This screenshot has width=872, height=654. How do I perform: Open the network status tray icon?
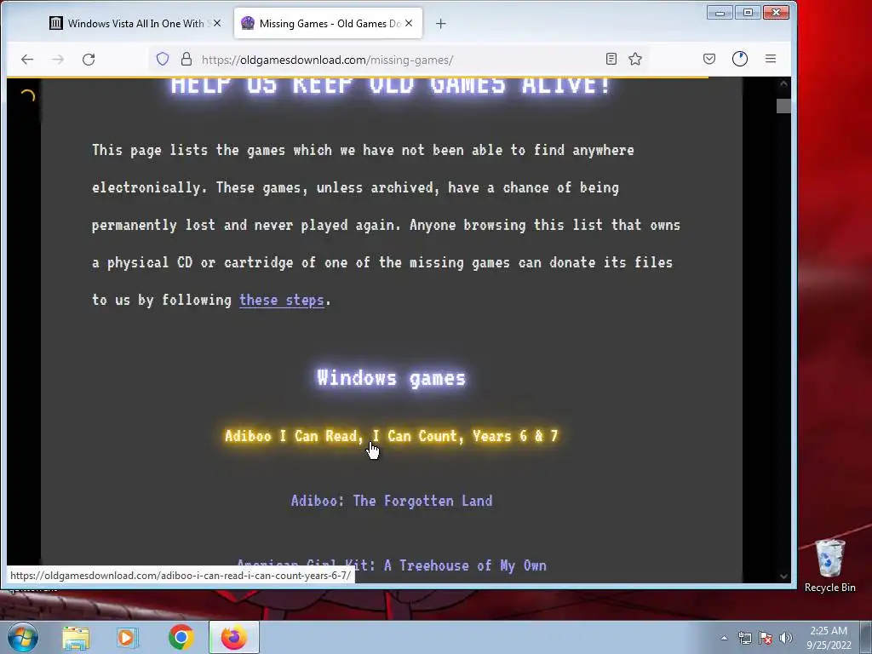pyautogui.click(x=744, y=638)
